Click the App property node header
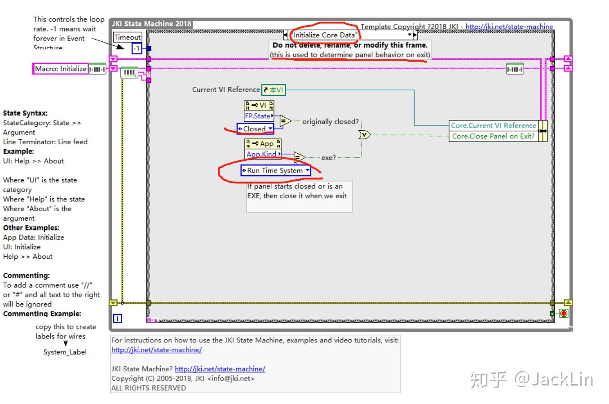This screenshot has width=609, height=404. pos(263,143)
